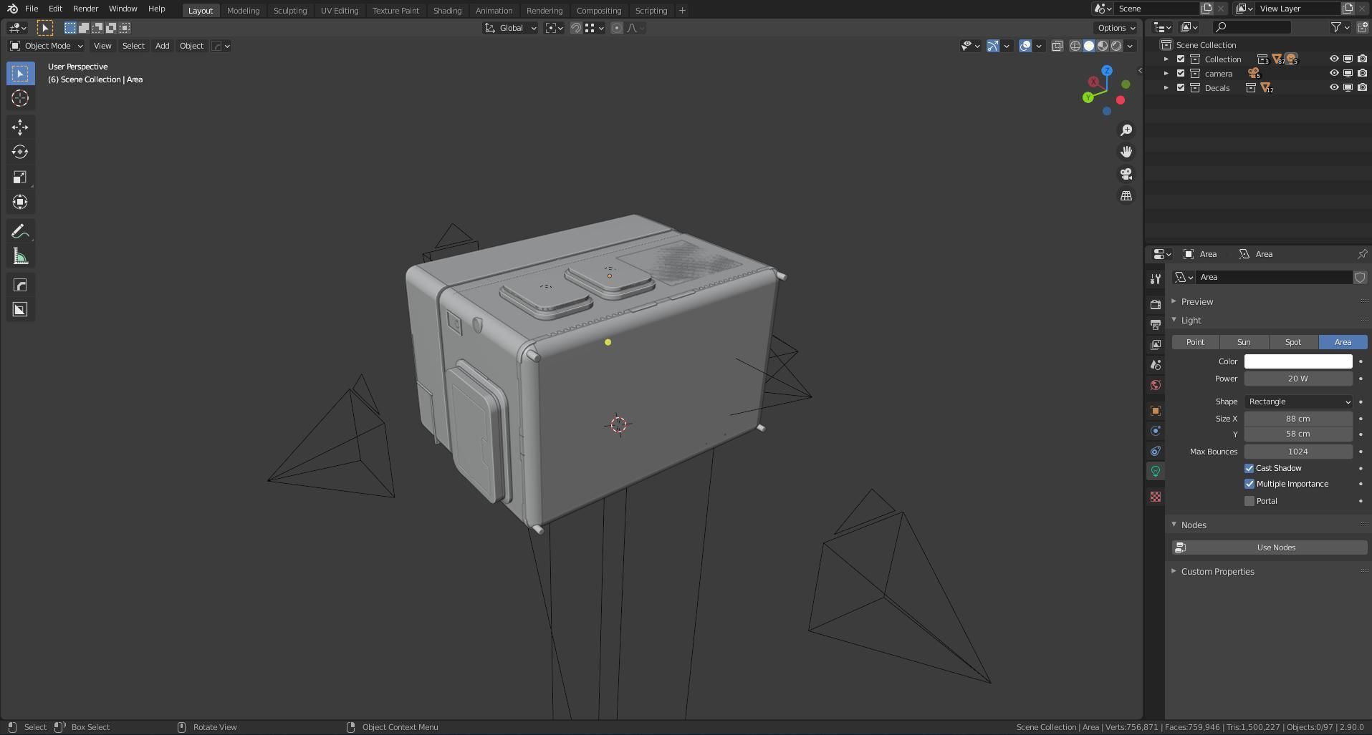Expand the Preview panel
This screenshot has width=1372, height=735.
(x=1197, y=301)
